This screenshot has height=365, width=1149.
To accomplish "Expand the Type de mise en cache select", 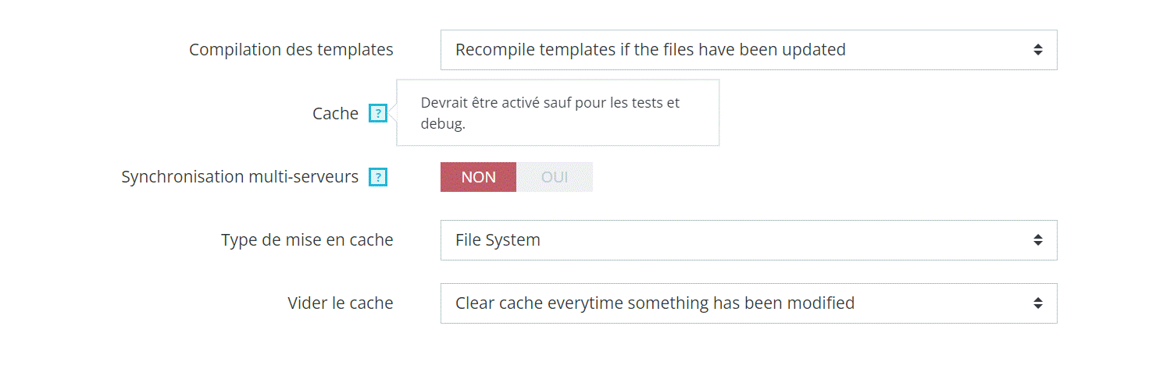I will click(x=748, y=240).
